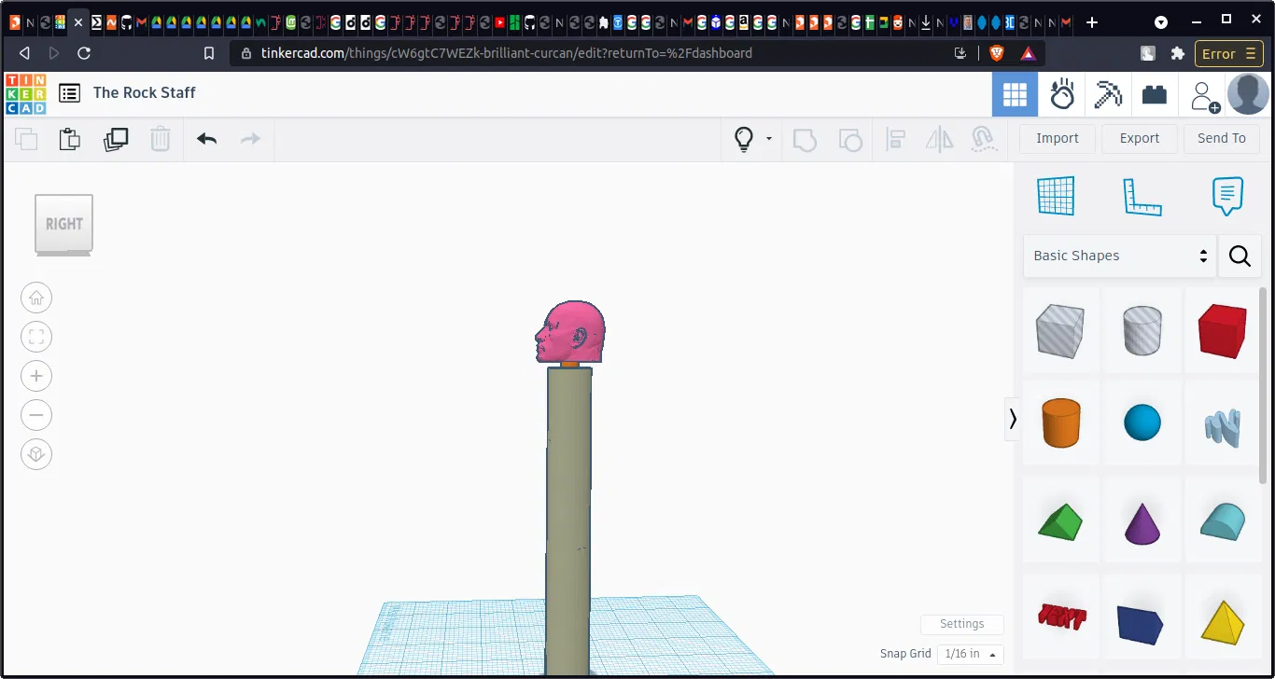
Task: Pick the Scribble shape
Action: (x=1223, y=427)
